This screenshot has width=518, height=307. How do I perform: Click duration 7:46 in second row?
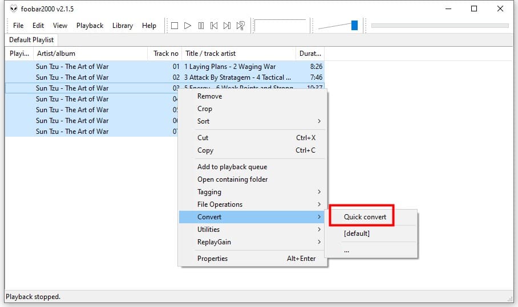pos(316,77)
